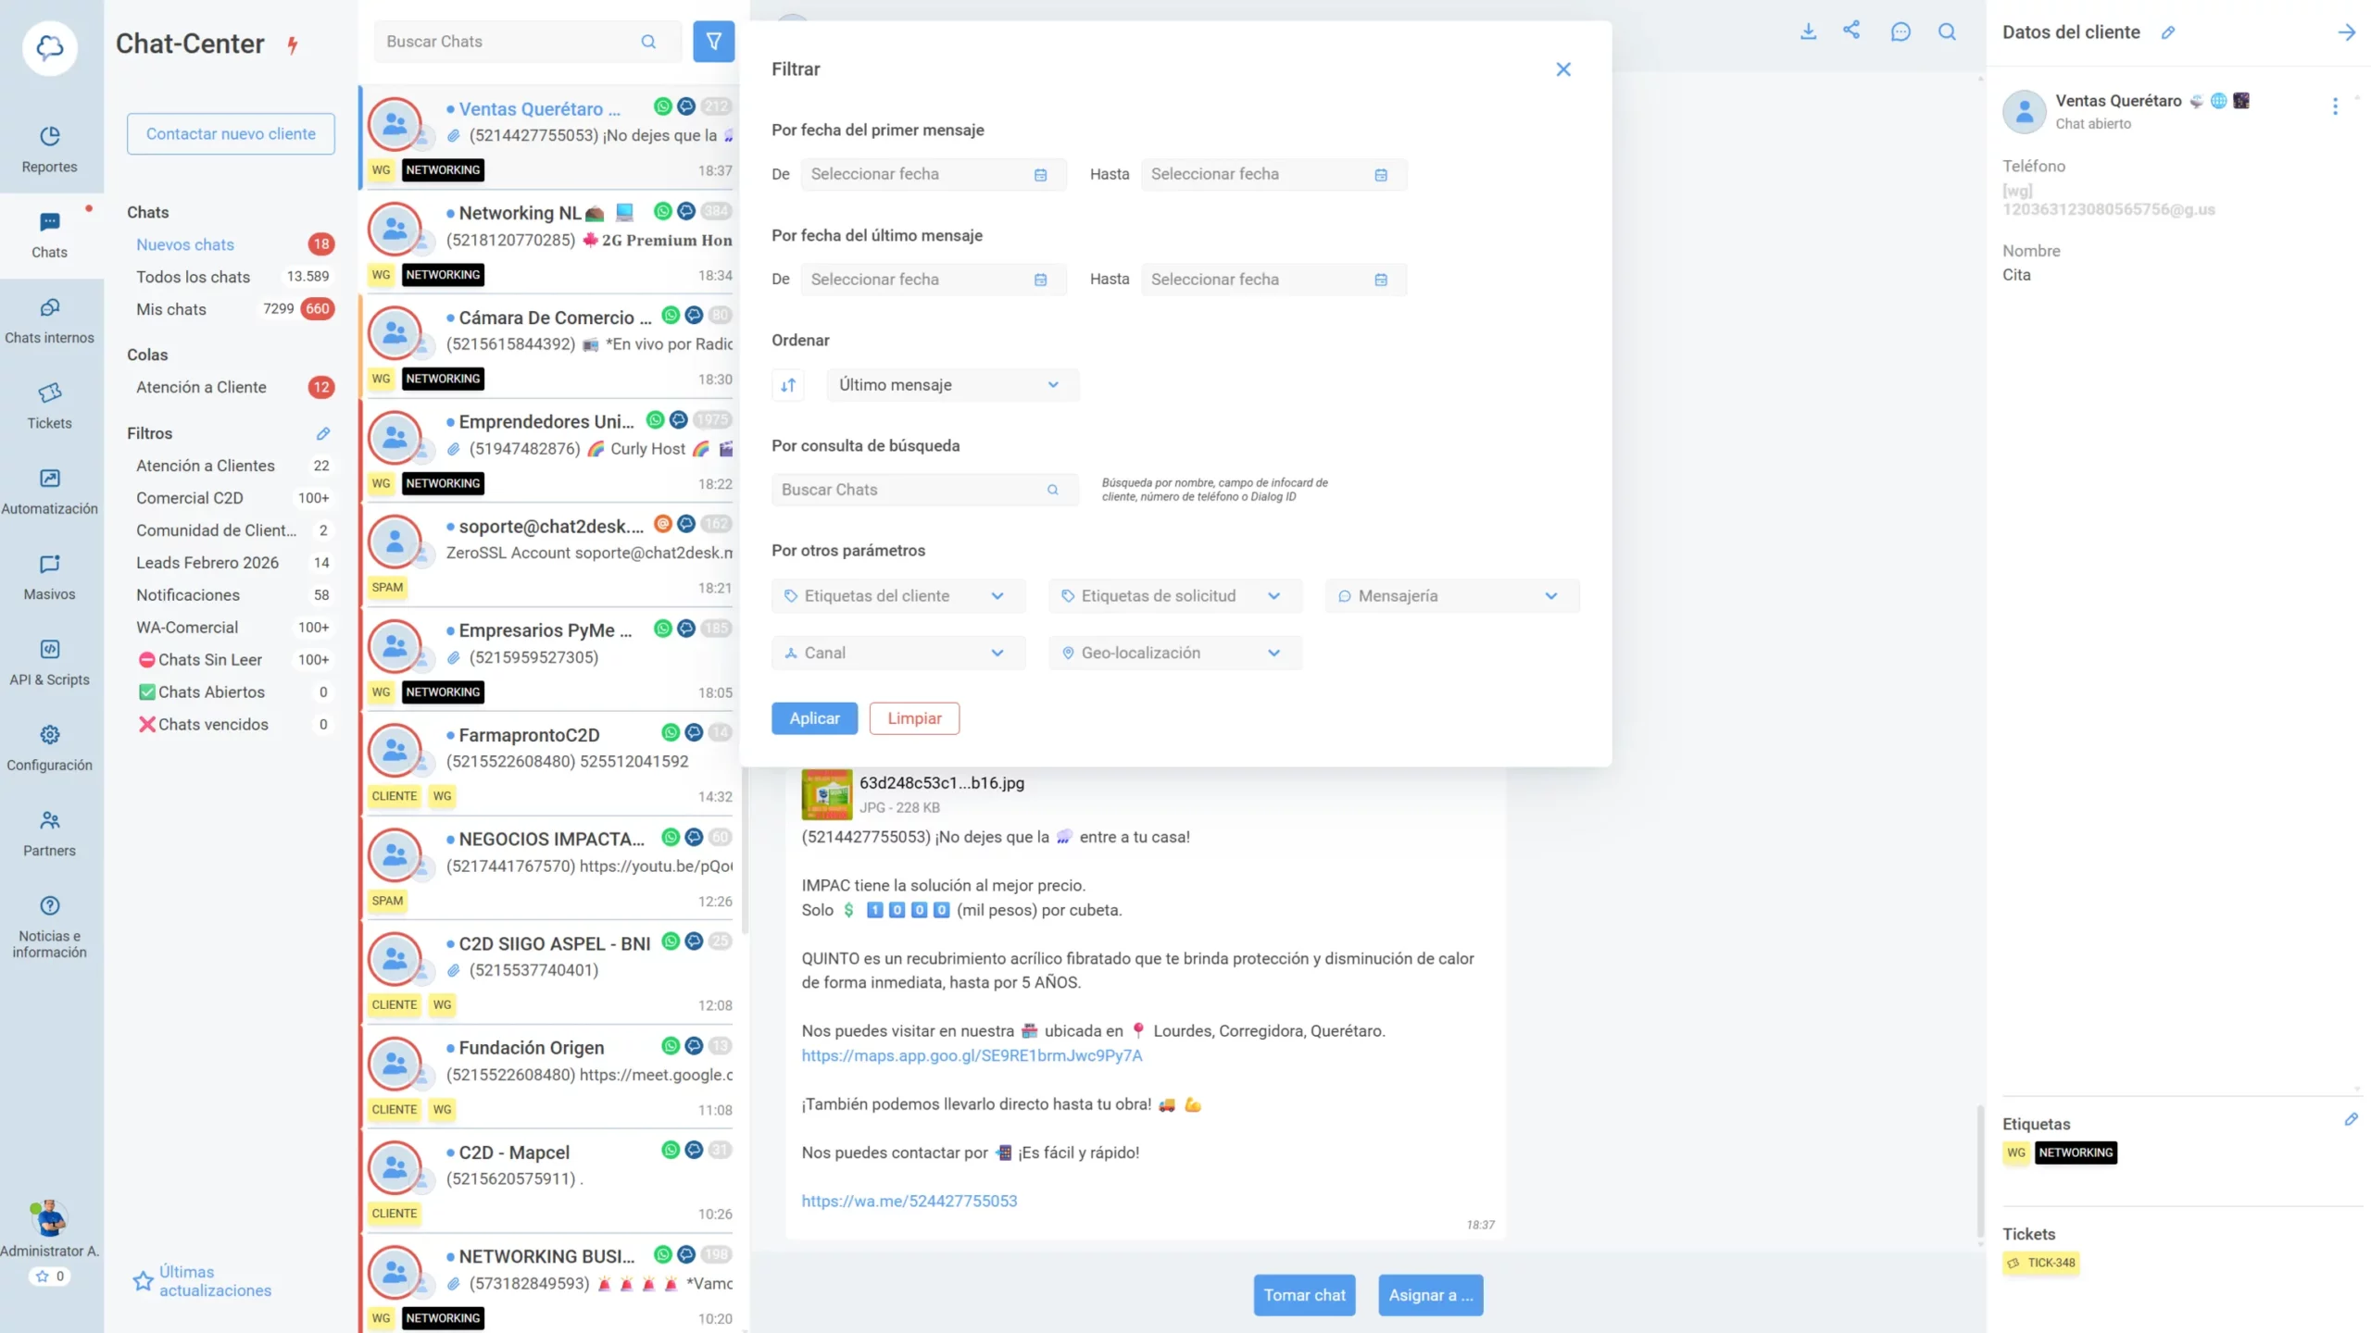Screen dimensions: 2371x1333
Task: Open the Último mensaje sort dropdown
Action: (x=951, y=384)
